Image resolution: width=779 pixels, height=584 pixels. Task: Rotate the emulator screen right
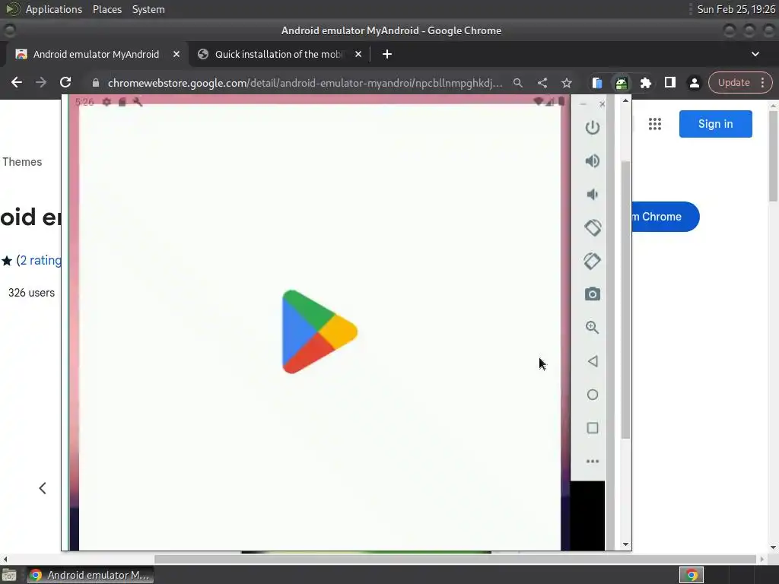(592, 262)
